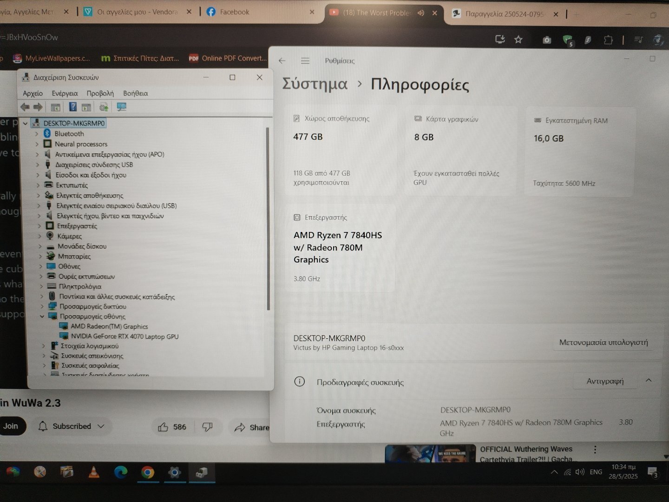Viewport: 669px width, 502px height.
Task: Expand the Προσαρμογείς δικτύου node arrow
Action: tap(42, 307)
